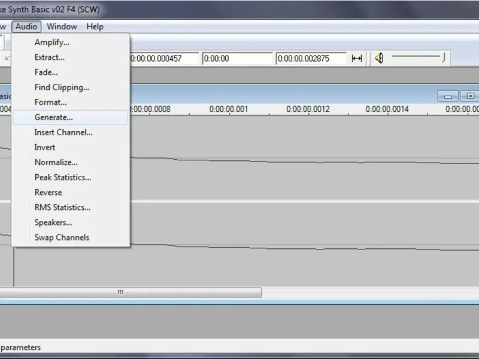Image resolution: width=479 pixels, height=359 pixels.
Task: Open the Help menu
Action: pos(95,26)
